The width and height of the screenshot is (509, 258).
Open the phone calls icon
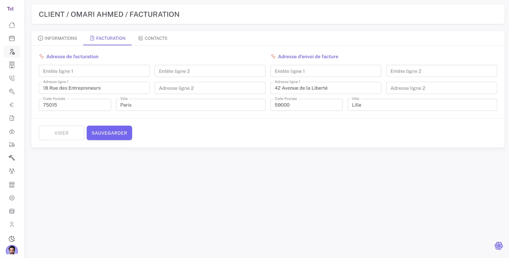[12, 78]
